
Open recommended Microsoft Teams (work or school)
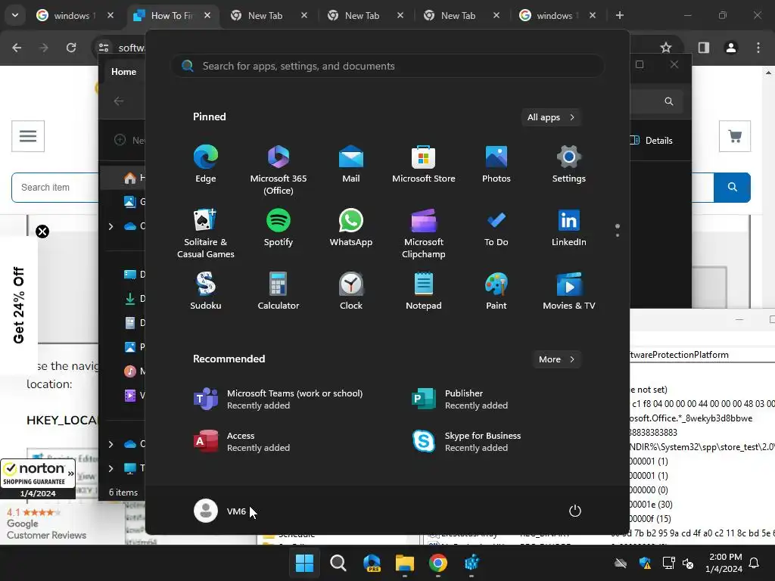tap(279, 399)
